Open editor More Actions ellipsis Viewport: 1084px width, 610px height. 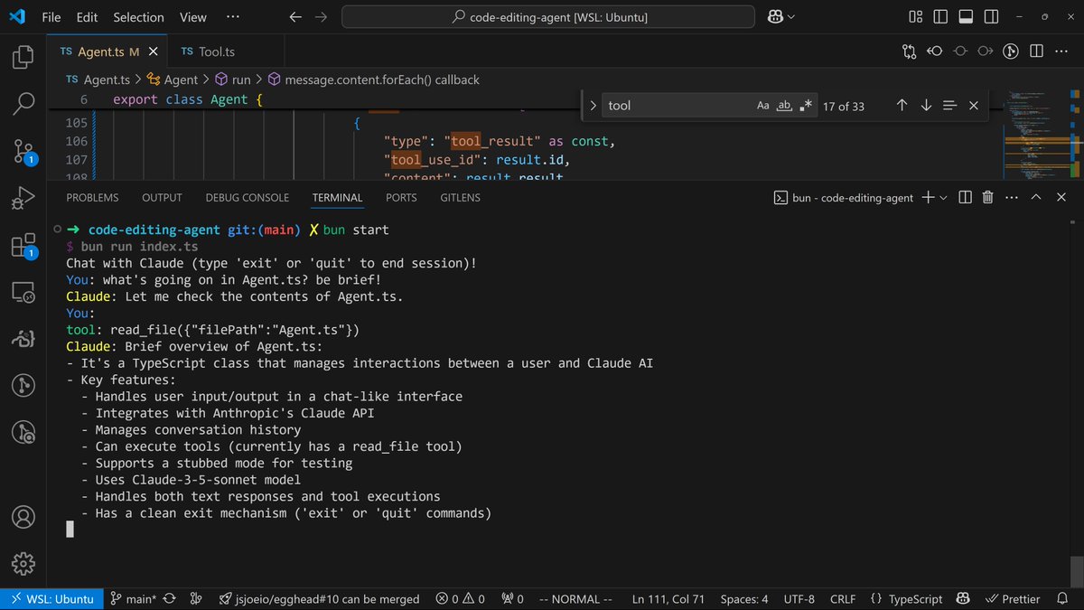pos(1062,52)
